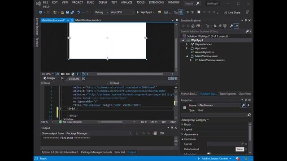Start debugging with the green play icon
287x161 pixels.
tap(138, 12)
